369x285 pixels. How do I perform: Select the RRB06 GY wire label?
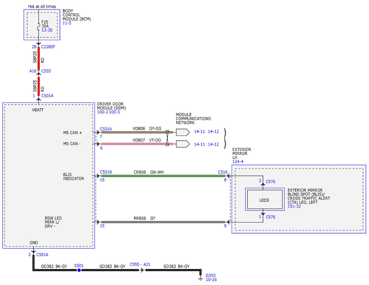[x=144, y=218]
